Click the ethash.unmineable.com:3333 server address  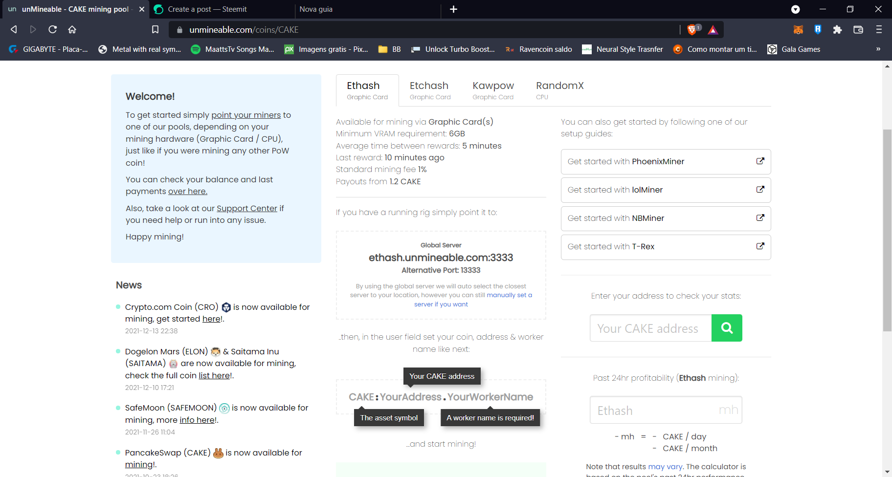(x=441, y=258)
